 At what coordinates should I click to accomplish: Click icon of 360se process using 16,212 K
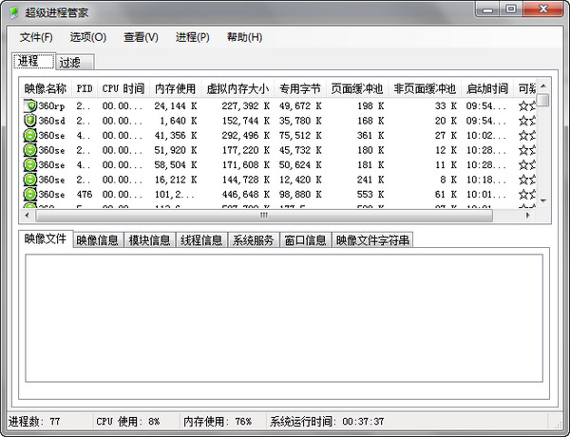coord(30,180)
